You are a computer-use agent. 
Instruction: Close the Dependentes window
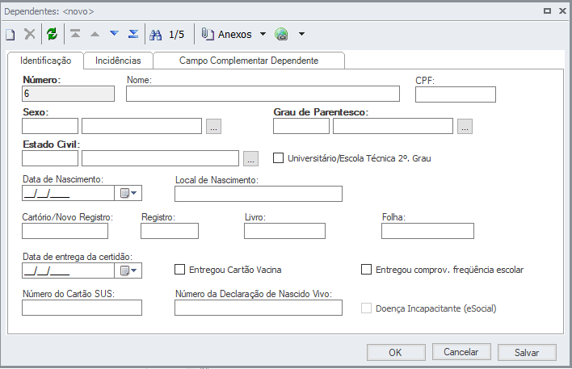[x=562, y=11]
